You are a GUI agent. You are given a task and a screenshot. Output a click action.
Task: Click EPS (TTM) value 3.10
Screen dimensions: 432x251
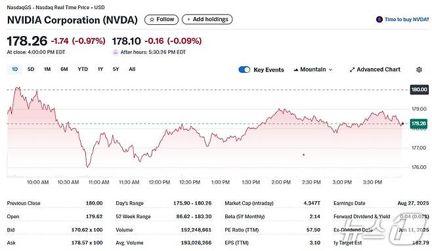pyautogui.click(x=315, y=242)
